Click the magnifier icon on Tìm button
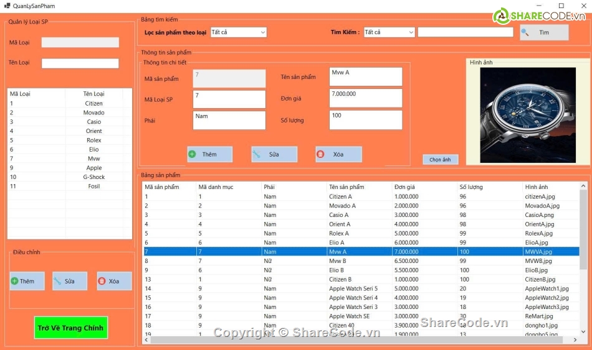Viewport: 592px width, 350px height. click(525, 32)
